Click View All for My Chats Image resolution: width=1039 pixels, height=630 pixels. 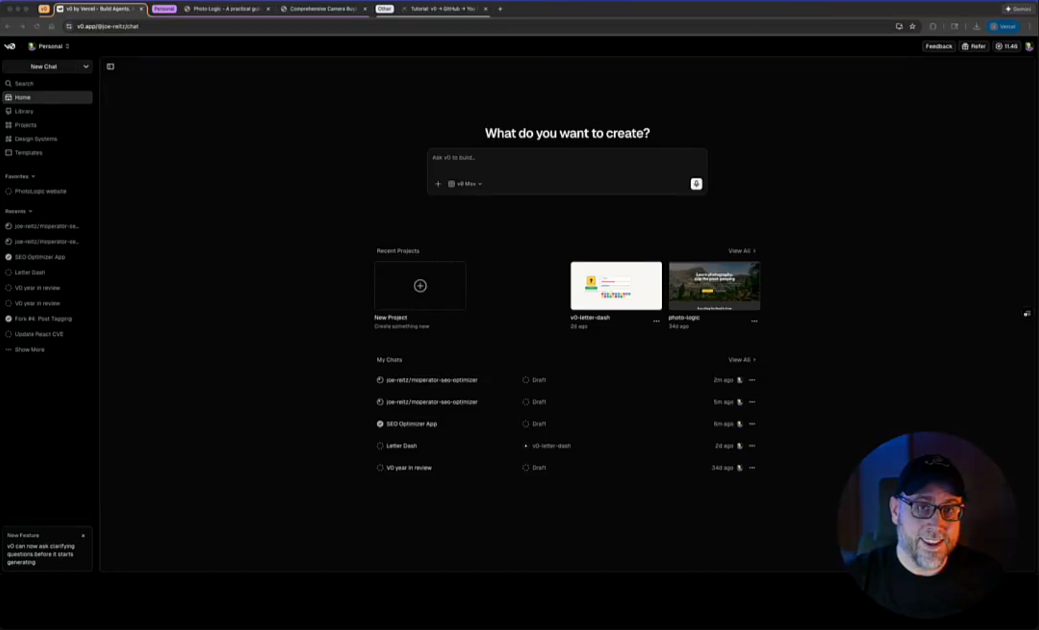(x=742, y=360)
